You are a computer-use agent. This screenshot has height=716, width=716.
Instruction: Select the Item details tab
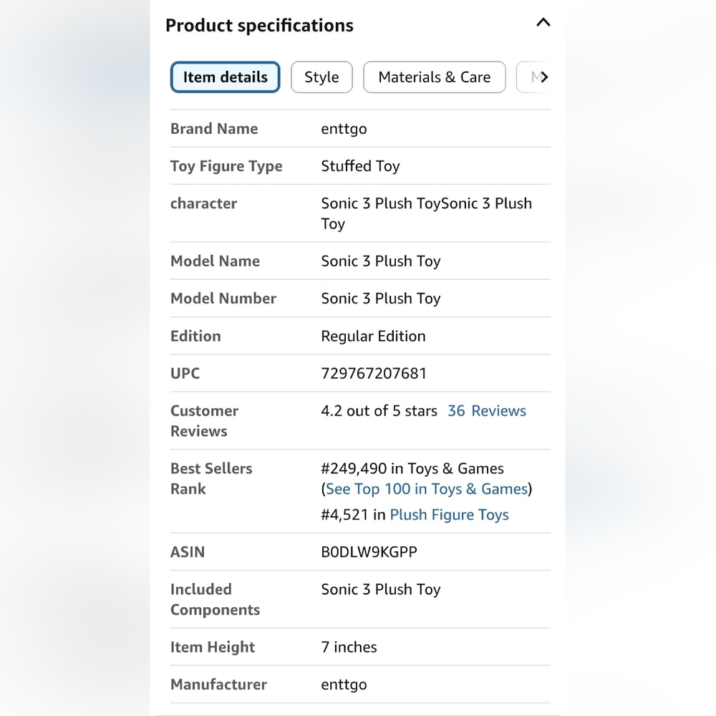[225, 77]
